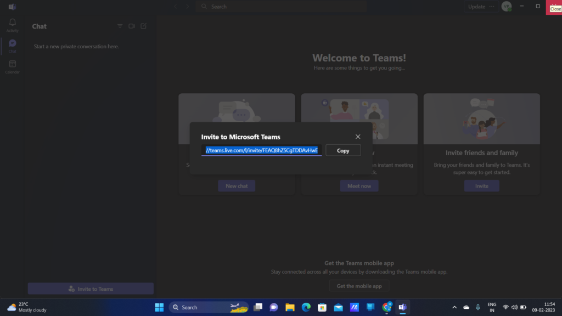Click the OneDrive cloud icon in system tray
The height and width of the screenshot is (316, 562).
[467, 307]
